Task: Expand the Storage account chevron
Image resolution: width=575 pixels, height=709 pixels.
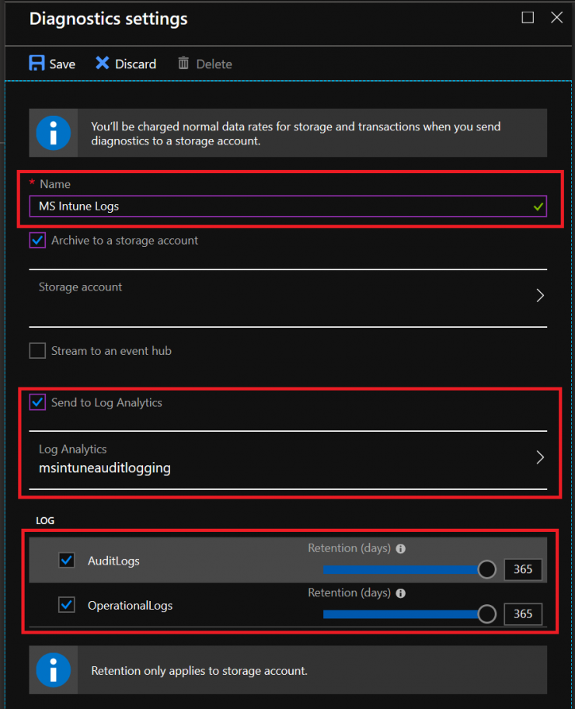Action: pyautogui.click(x=539, y=295)
